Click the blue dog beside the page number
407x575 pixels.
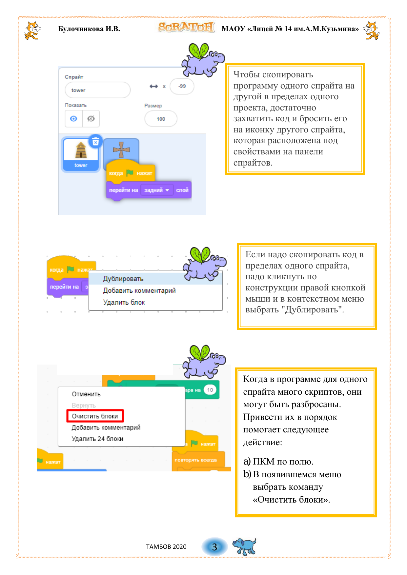(x=244, y=546)
